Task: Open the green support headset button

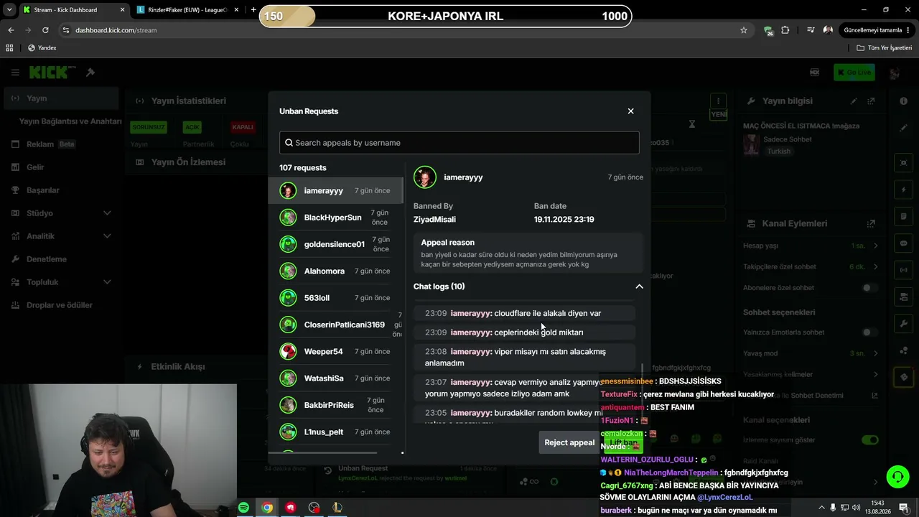Action: click(897, 477)
